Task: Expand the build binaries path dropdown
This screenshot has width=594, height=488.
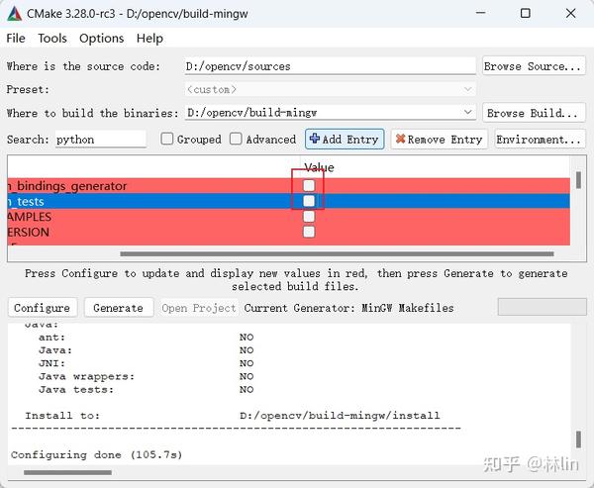Action: 468,113
